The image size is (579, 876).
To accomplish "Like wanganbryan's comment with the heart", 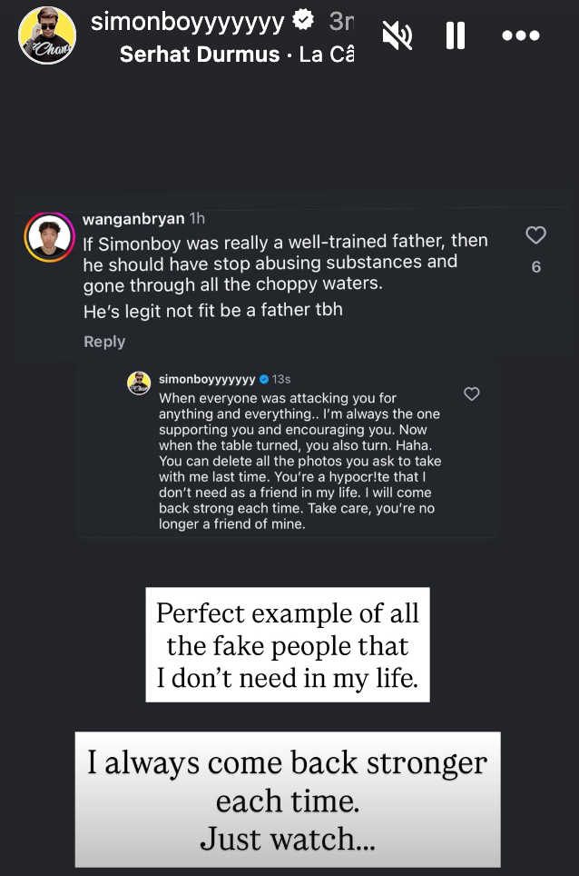I will [x=536, y=235].
